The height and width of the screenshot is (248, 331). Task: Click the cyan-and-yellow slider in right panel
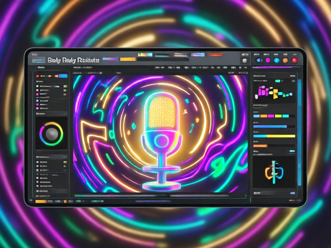pyautogui.click(x=274, y=136)
